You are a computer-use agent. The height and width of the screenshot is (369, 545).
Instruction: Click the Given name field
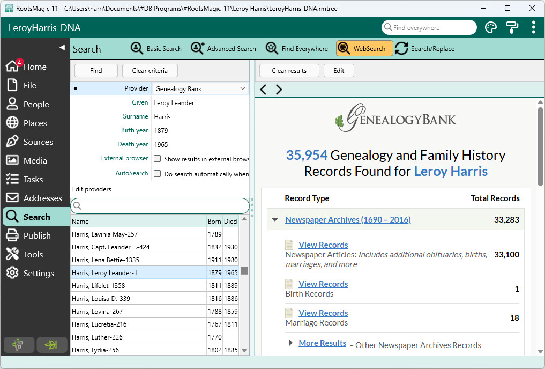click(x=200, y=102)
